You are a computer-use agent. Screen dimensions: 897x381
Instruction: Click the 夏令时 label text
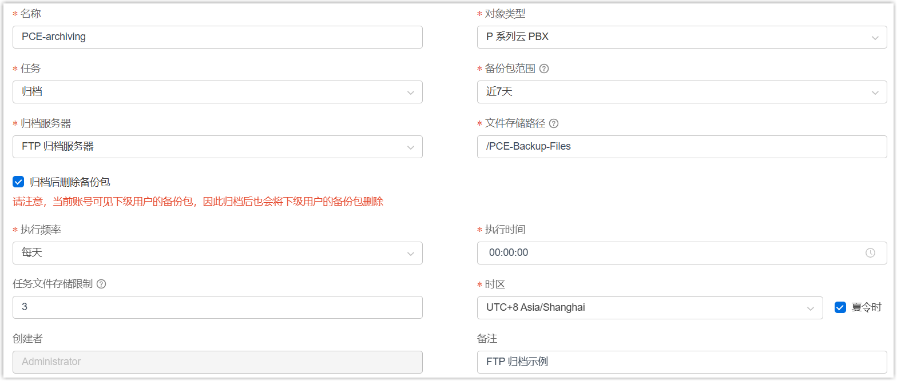tap(866, 307)
